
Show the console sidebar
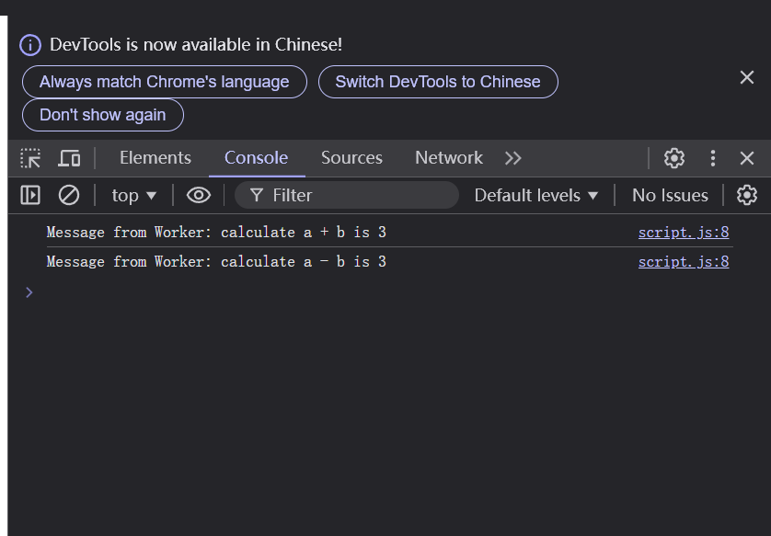[x=30, y=195]
